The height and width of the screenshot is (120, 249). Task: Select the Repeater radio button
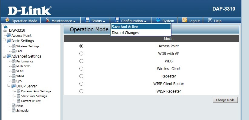point(81,76)
